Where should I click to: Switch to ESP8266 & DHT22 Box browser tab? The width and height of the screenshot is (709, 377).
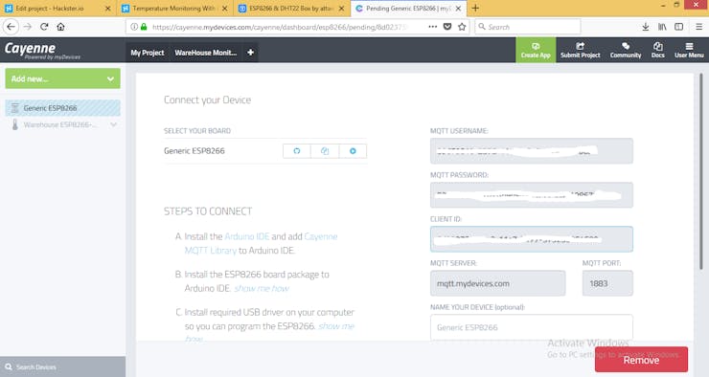pos(290,8)
